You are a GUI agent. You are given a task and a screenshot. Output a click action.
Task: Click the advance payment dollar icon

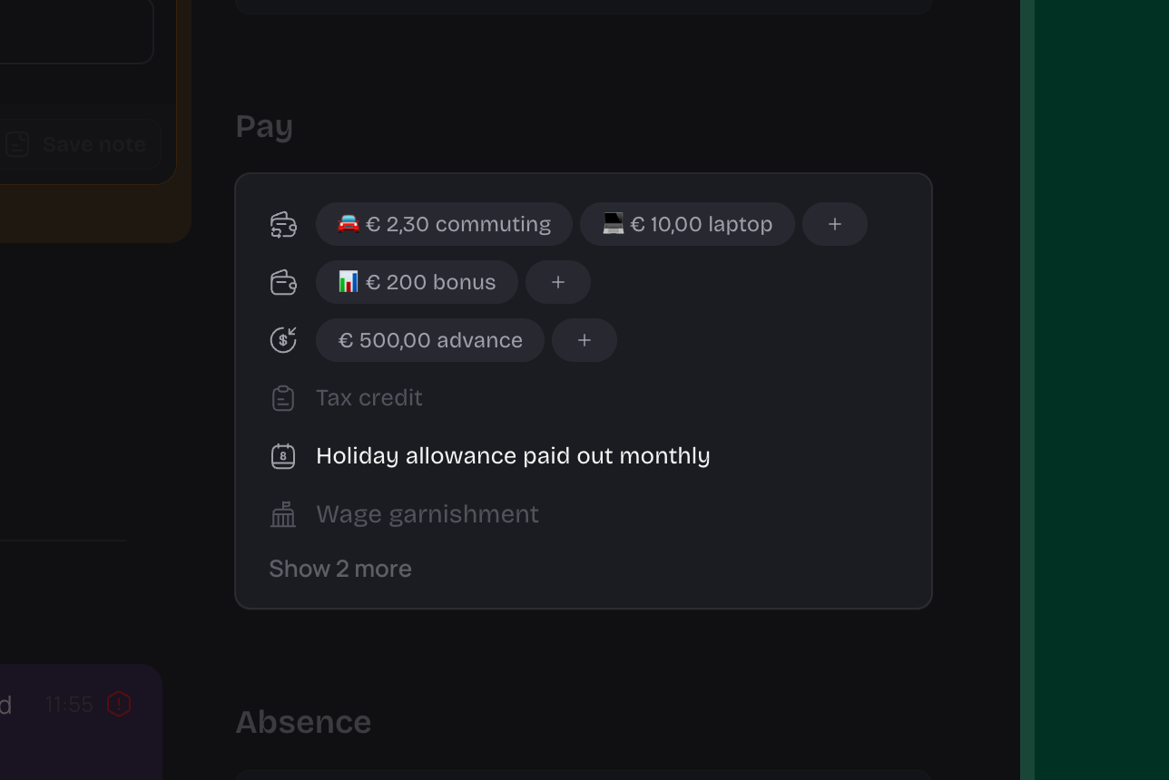pyautogui.click(x=283, y=340)
